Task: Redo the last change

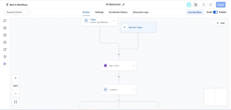Action: 211,5
